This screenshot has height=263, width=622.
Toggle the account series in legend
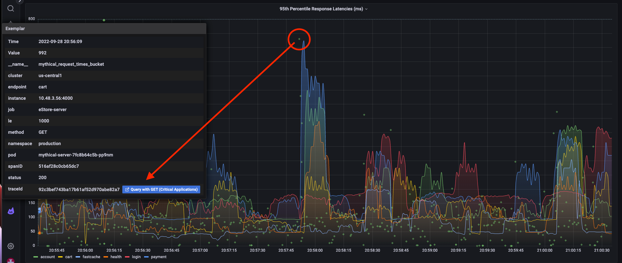coord(47,257)
